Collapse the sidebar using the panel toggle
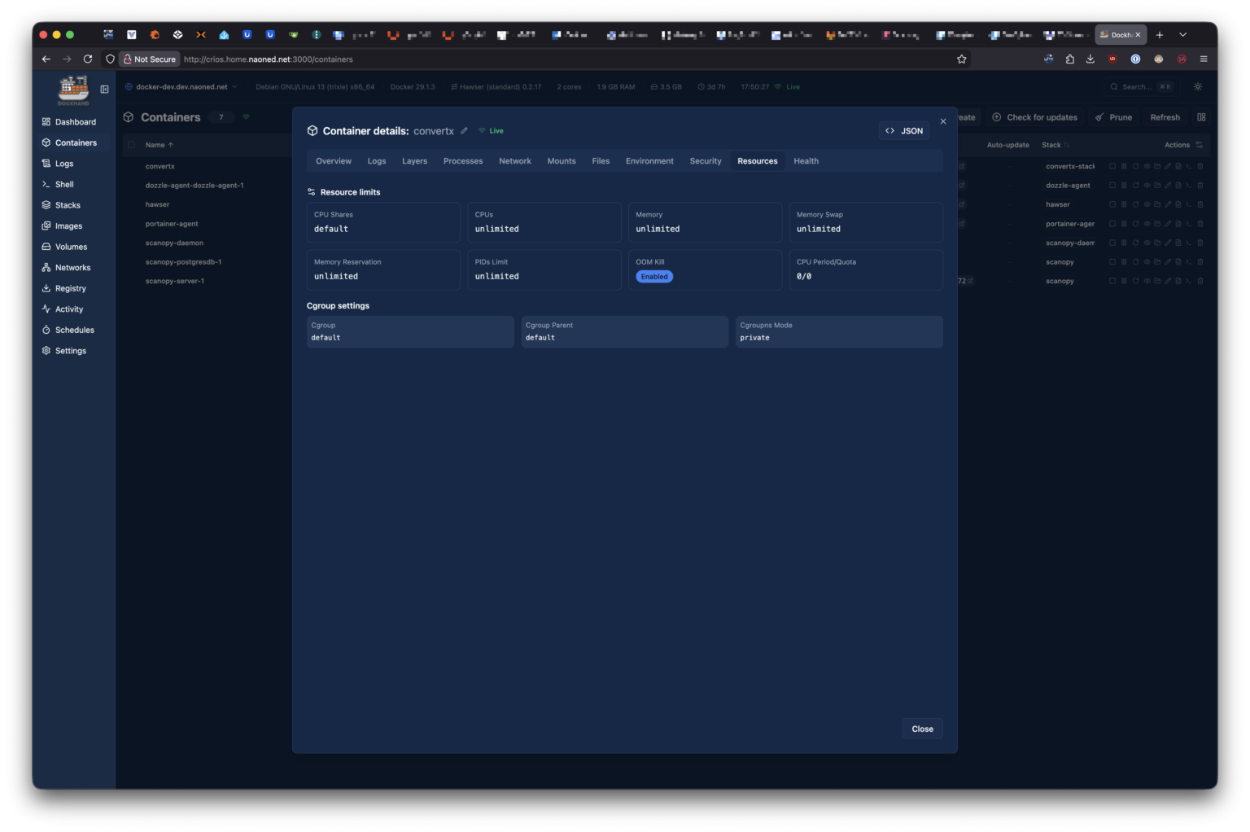 pyautogui.click(x=104, y=90)
